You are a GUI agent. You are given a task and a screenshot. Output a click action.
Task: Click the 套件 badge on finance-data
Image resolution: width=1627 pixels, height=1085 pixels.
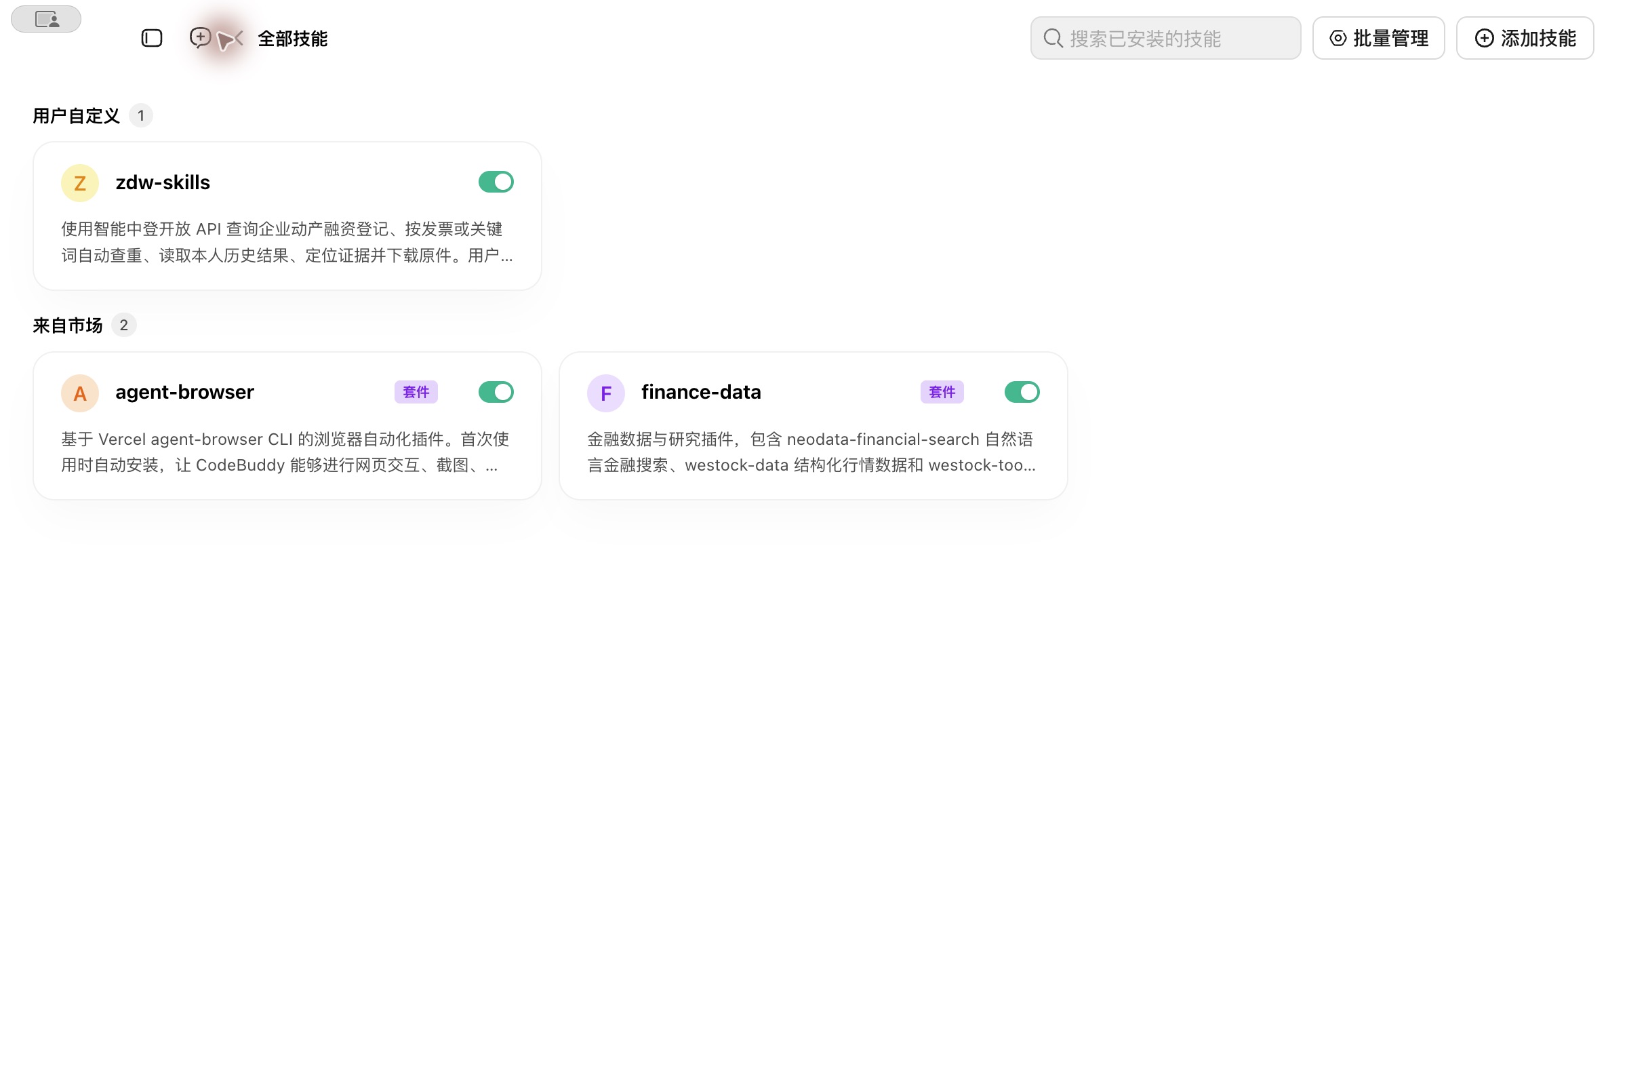pyautogui.click(x=942, y=393)
